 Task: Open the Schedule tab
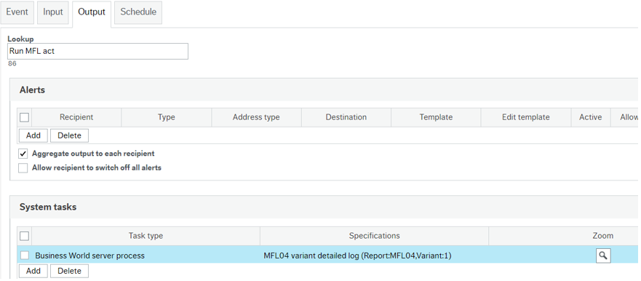point(138,12)
